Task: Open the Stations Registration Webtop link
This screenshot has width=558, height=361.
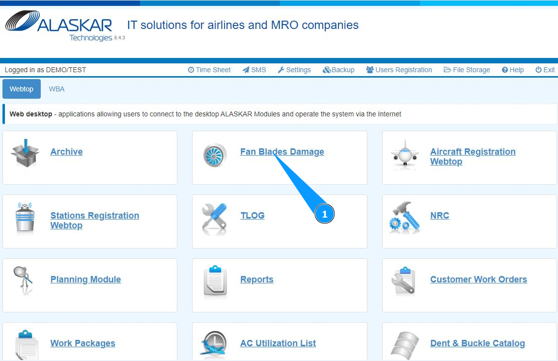Action: coord(95,220)
